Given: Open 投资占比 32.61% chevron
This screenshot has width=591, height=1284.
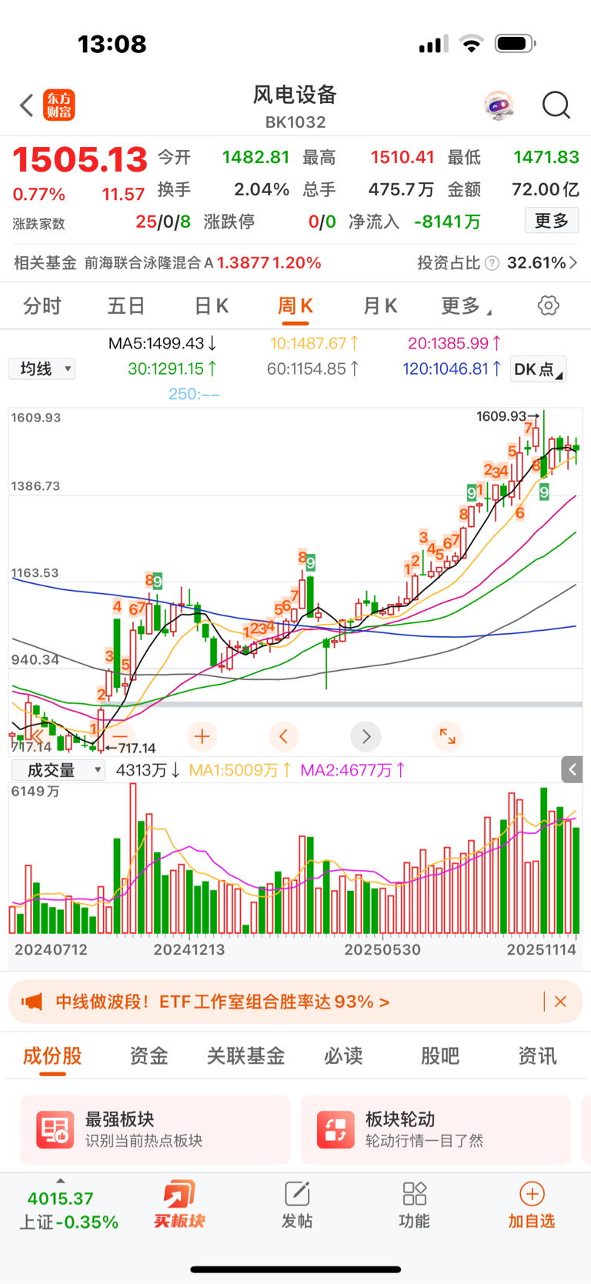Looking at the screenshot, I should 573,263.
